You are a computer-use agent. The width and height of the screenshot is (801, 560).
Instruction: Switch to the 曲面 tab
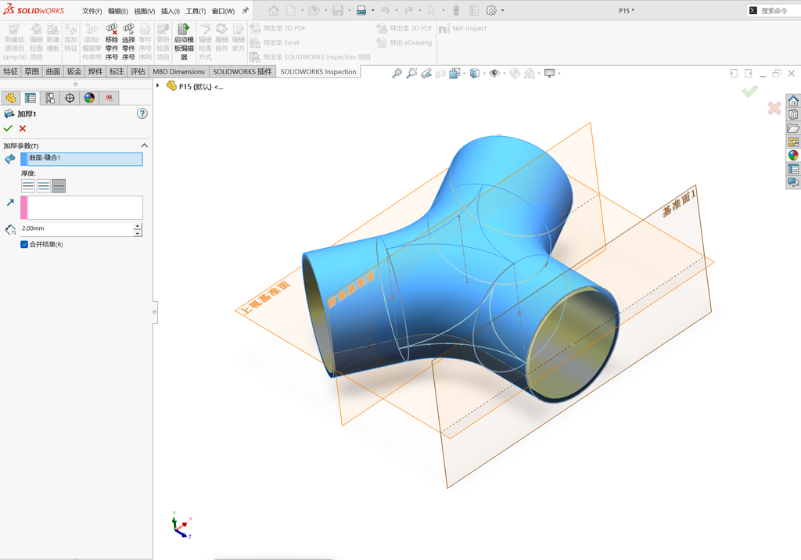(x=53, y=71)
